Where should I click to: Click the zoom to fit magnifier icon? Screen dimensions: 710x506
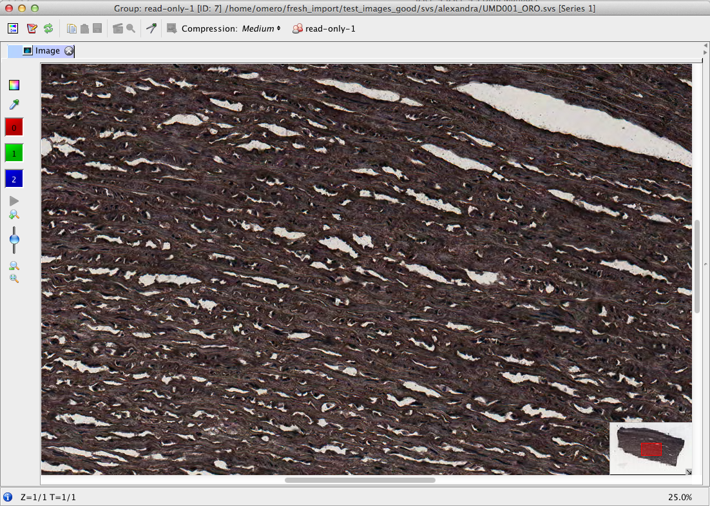coord(14,278)
